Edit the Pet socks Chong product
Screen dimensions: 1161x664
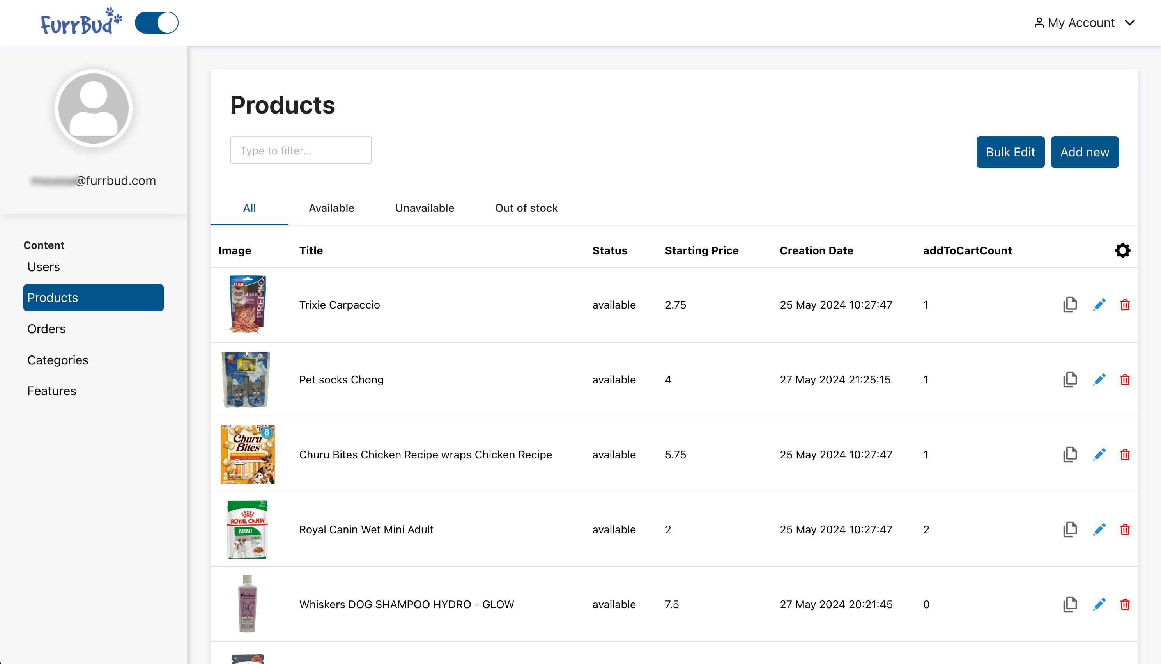click(x=1099, y=380)
